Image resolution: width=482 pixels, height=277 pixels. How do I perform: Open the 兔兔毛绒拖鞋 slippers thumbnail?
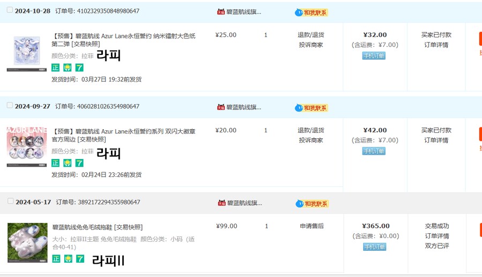coord(27,243)
